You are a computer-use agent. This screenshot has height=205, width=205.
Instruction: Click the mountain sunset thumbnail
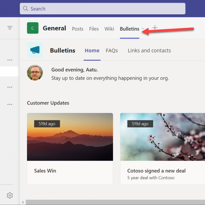pyautogui.click(x=70, y=137)
